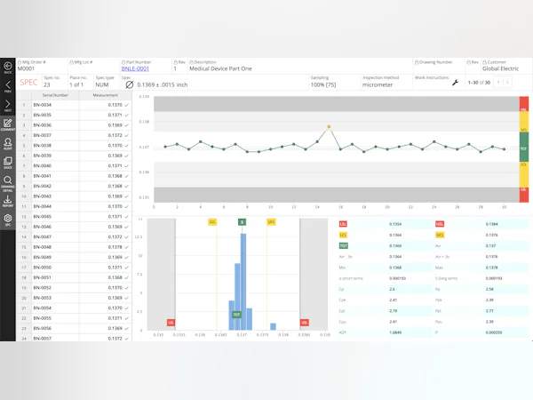Click the diameter symbol spec icon

point(129,84)
